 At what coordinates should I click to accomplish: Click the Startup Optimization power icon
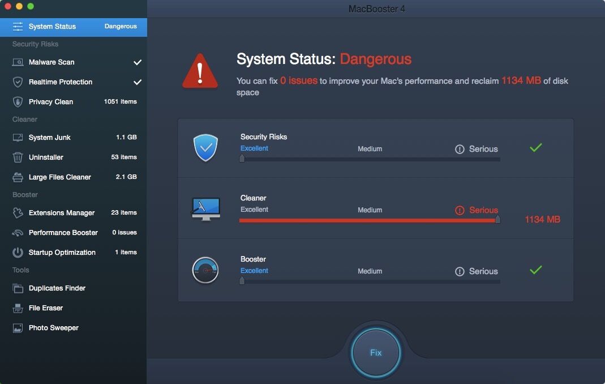pyautogui.click(x=18, y=253)
